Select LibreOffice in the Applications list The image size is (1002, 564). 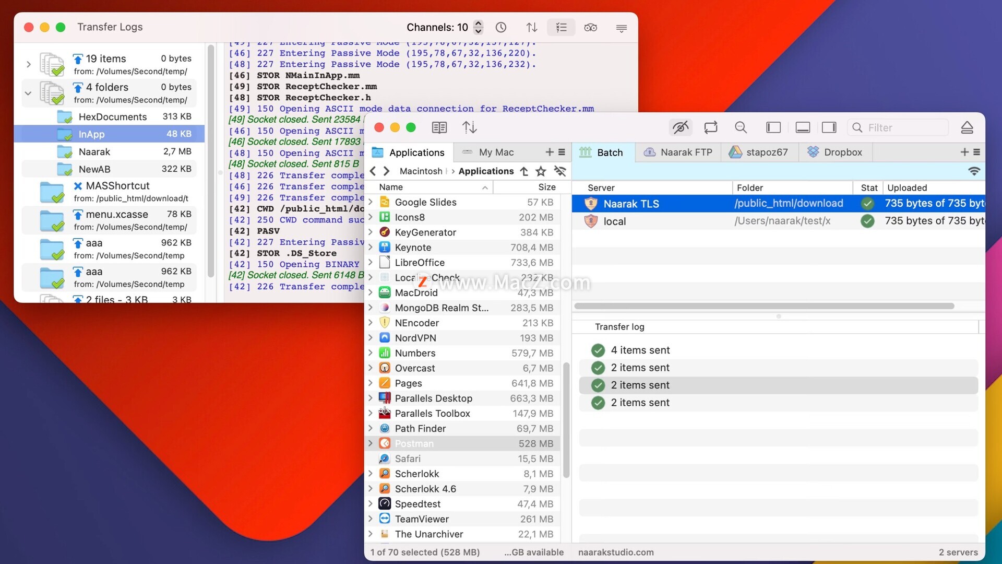(462, 263)
